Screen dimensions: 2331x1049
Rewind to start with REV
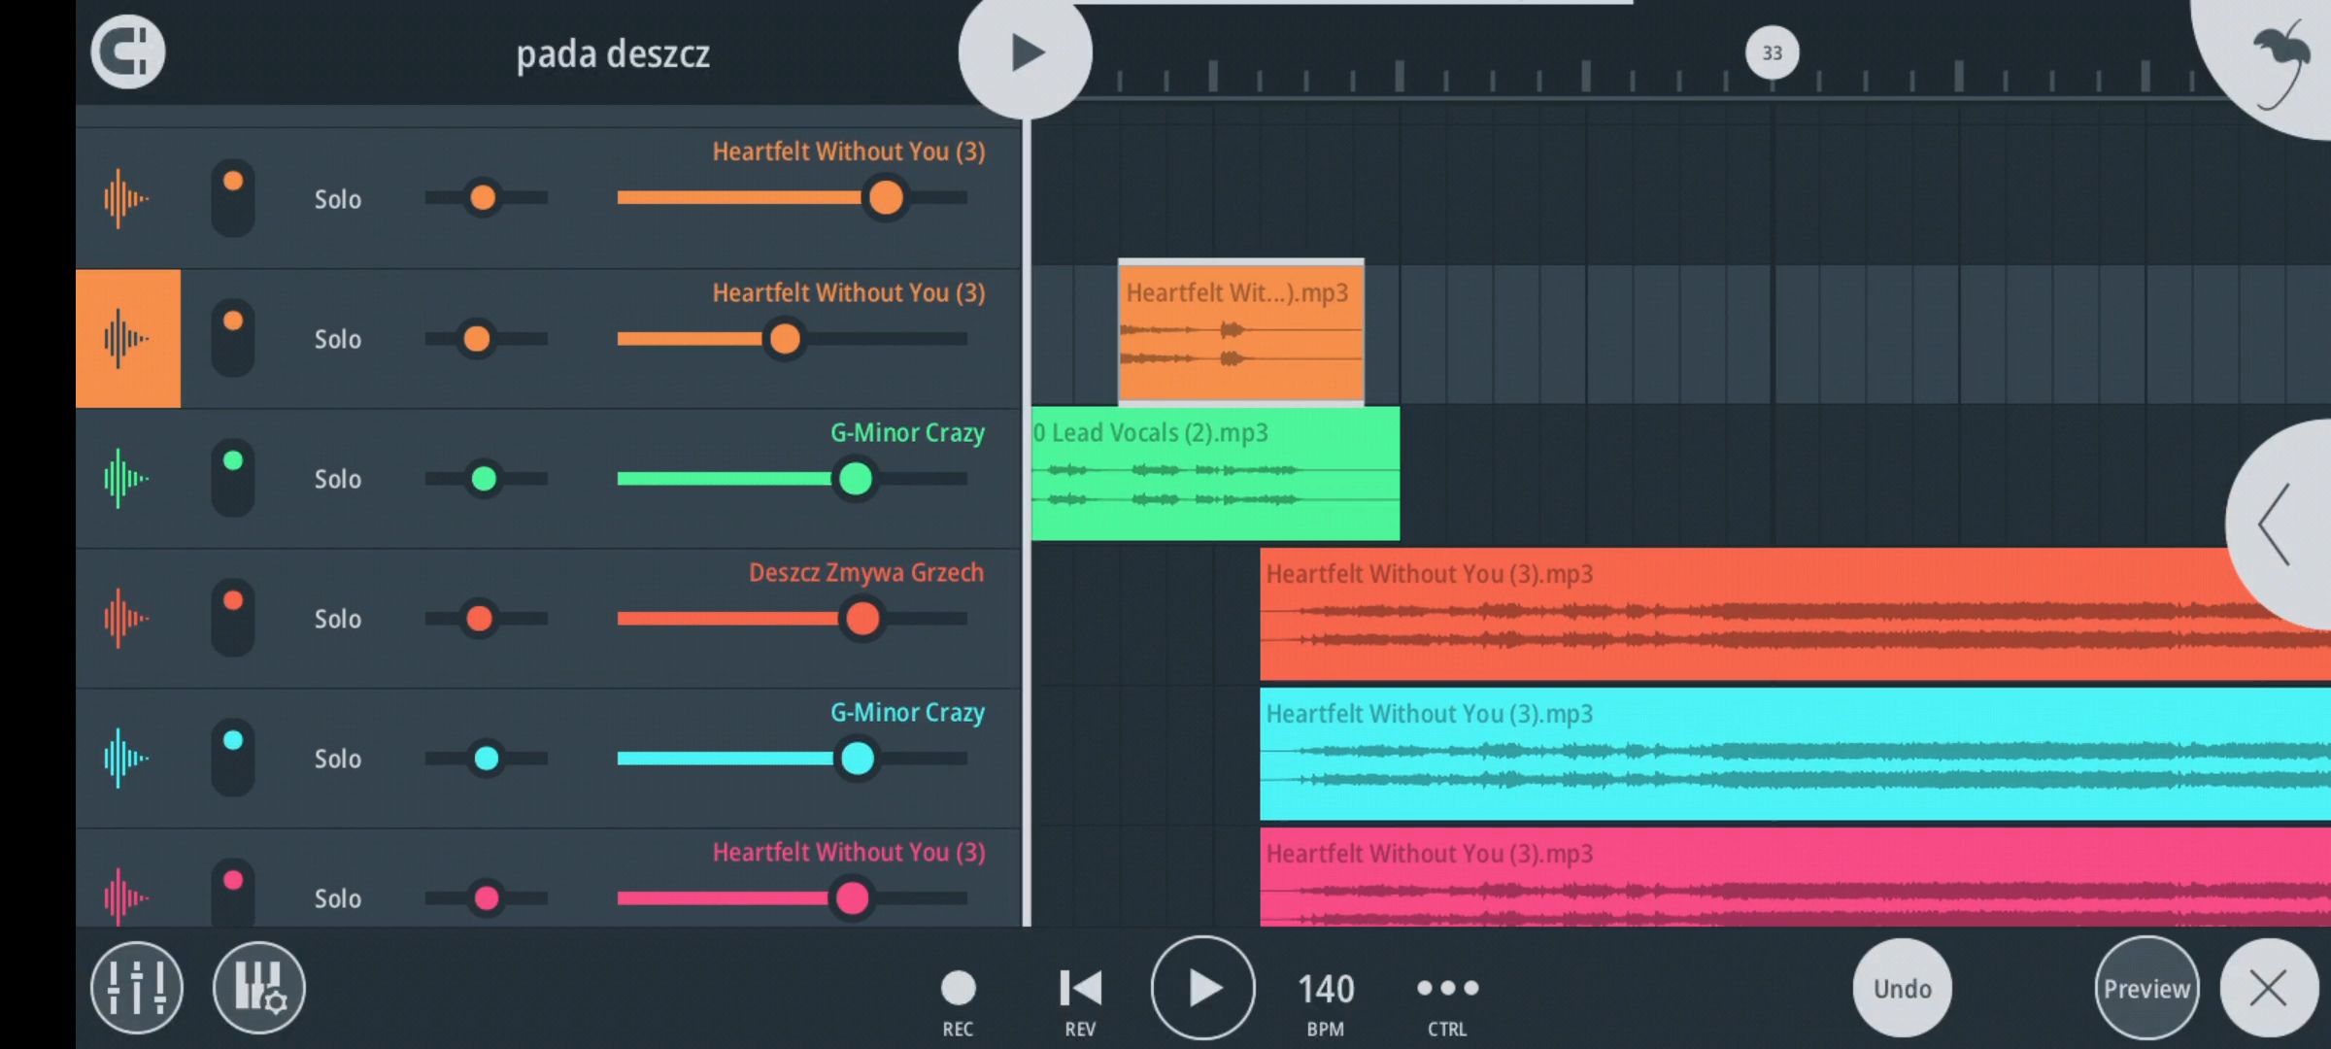(x=1080, y=1003)
